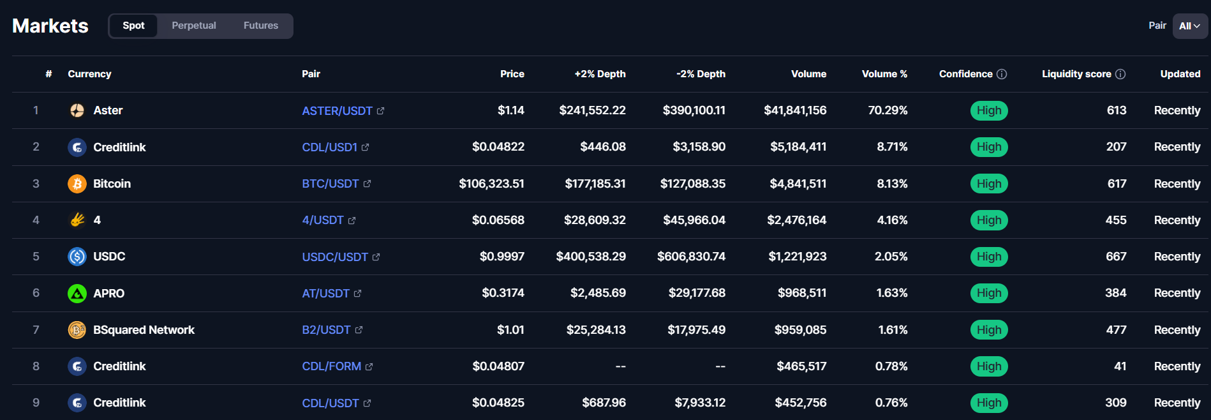Sort table by Price column header
Viewport: 1211px width, 420px height.
(x=512, y=74)
